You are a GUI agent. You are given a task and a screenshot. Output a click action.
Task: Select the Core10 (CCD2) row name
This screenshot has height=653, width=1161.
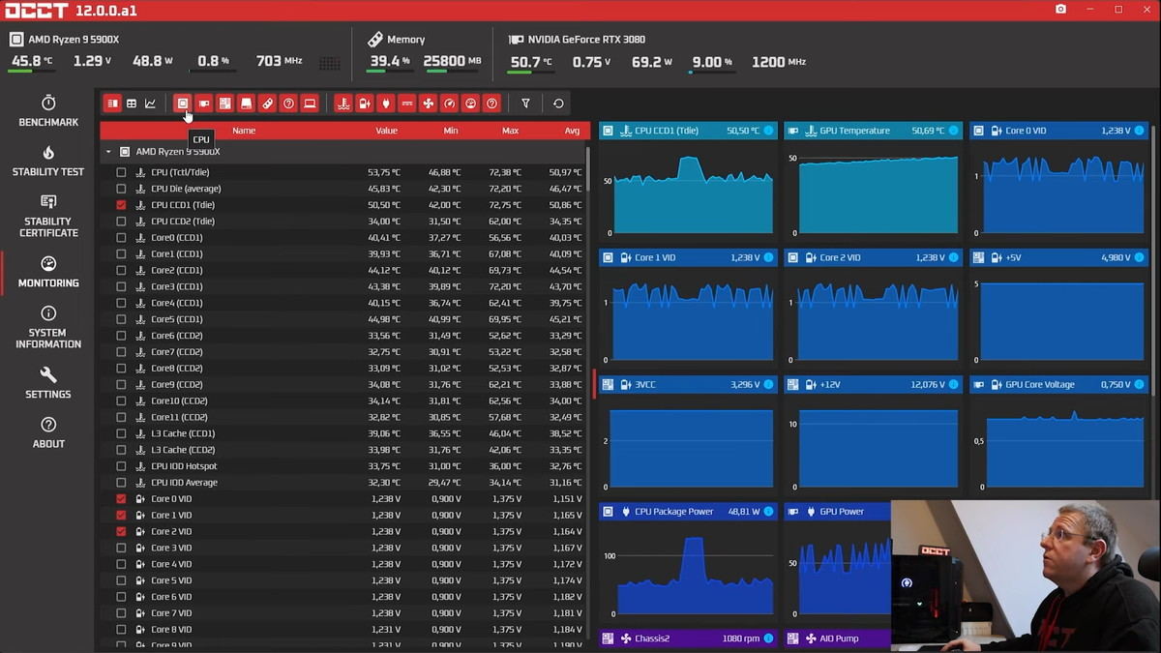pos(180,401)
